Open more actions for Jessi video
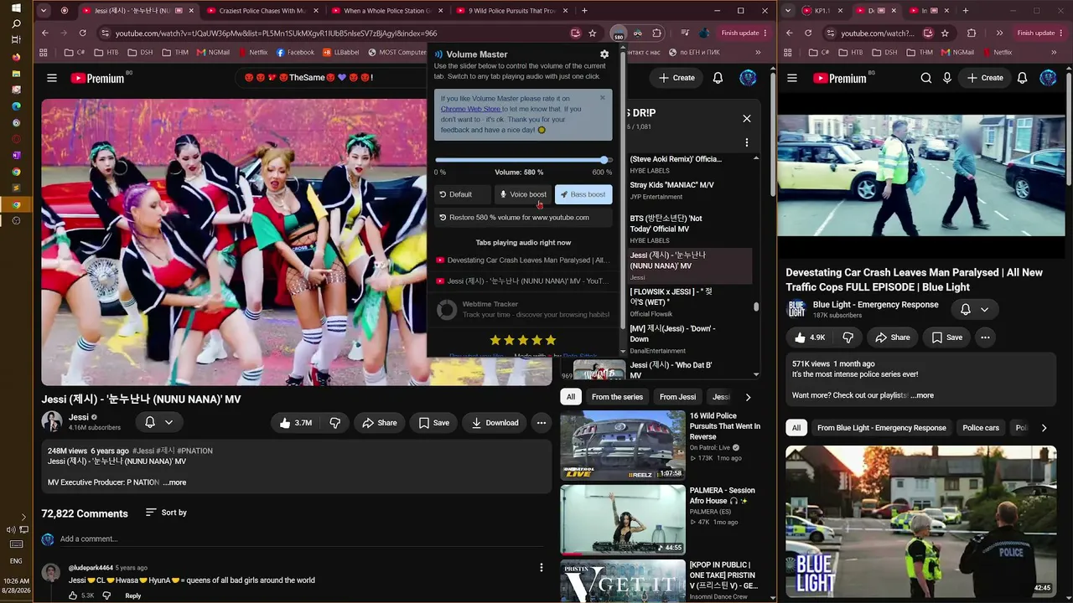This screenshot has width=1073, height=603. (542, 423)
